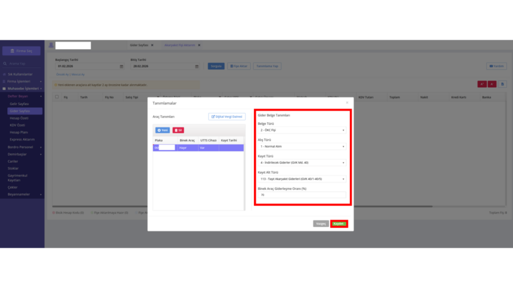Open the Dijital Vergi Dairesi link
Viewport: 513px width, 288px height.
(x=227, y=116)
